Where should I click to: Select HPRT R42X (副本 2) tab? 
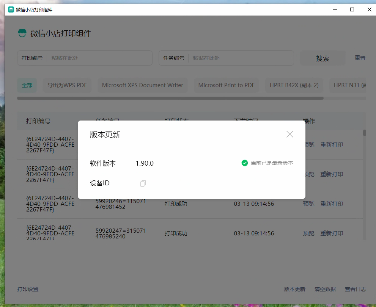point(294,85)
